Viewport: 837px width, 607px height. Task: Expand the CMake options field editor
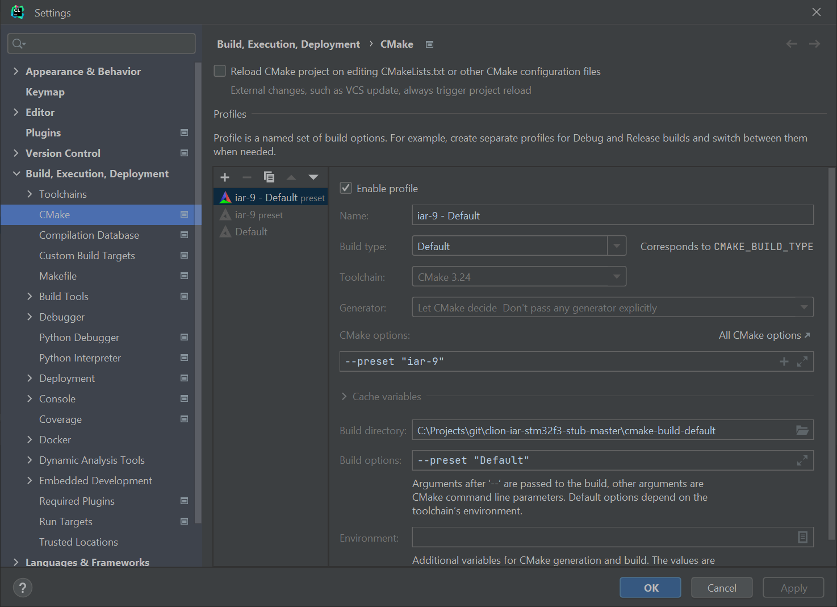[802, 361]
